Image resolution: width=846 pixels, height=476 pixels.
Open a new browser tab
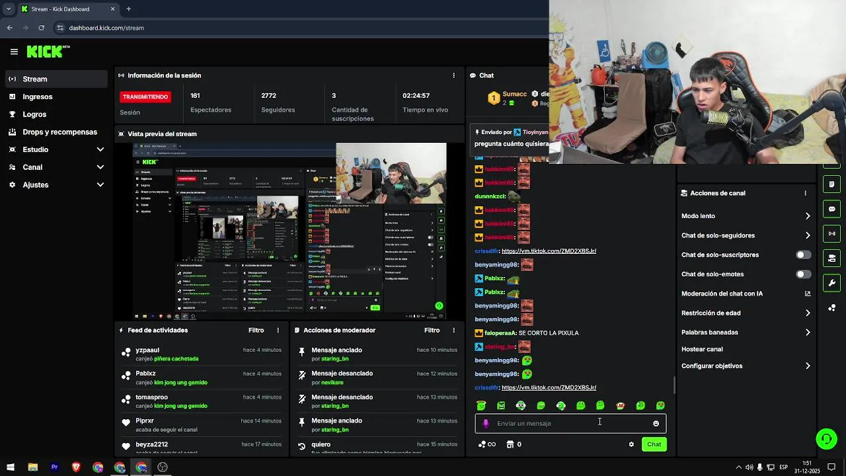(x=128, y=9)
